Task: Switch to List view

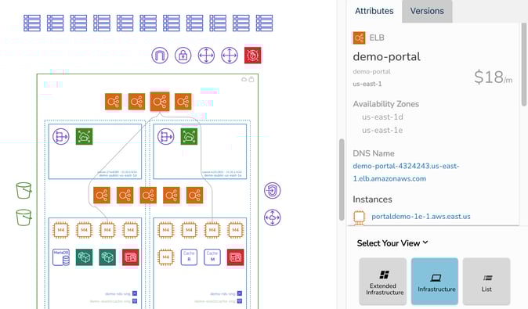Action: (x=486, y=282)
